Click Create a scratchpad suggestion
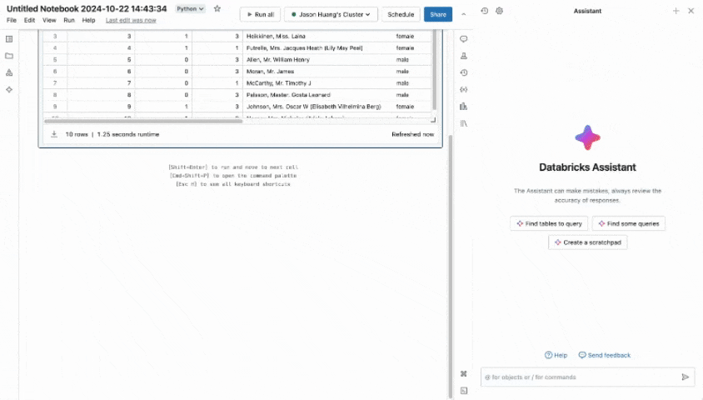This screenshot has width=703, height=400. coord(588,242)
